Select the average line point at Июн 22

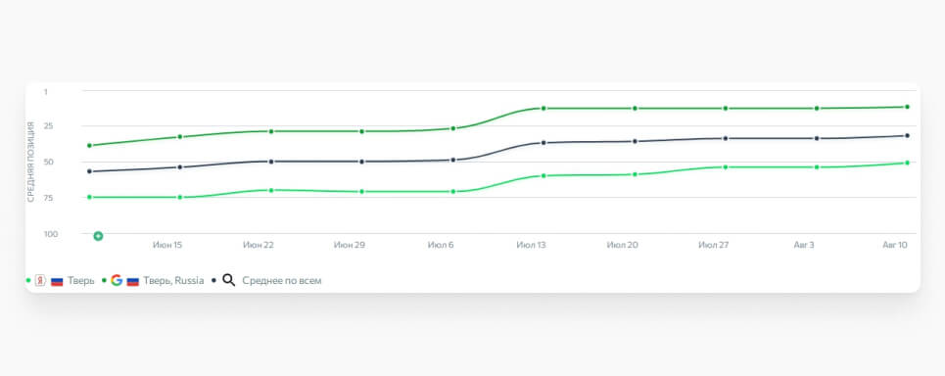[271, 162]
